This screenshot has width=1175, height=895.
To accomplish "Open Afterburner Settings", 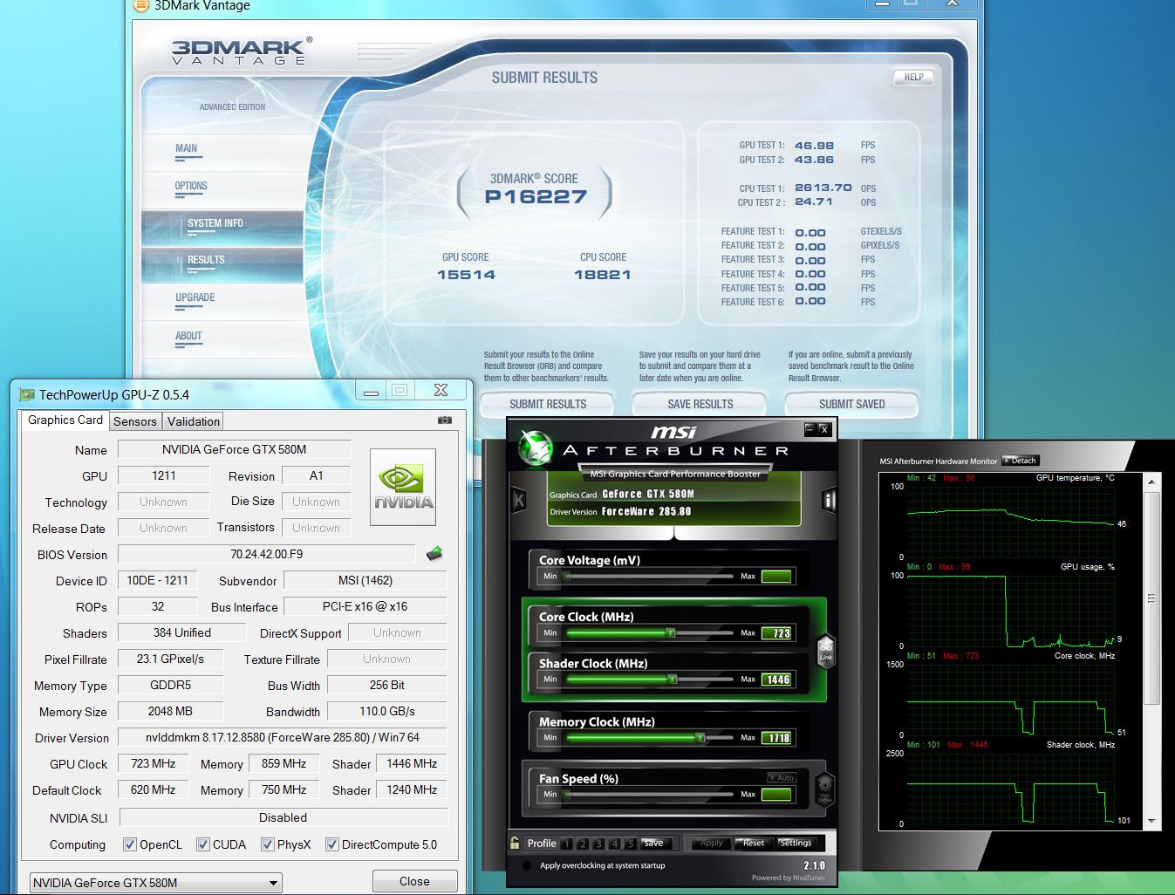I will [796, 844].
